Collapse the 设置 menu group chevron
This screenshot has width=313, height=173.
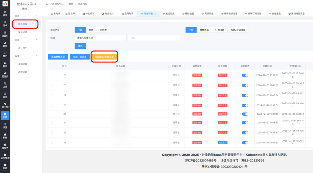pyautogui.click(x=37, y=56)
